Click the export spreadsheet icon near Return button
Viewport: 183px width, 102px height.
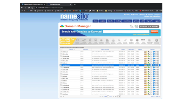click(x=136, y=26)
